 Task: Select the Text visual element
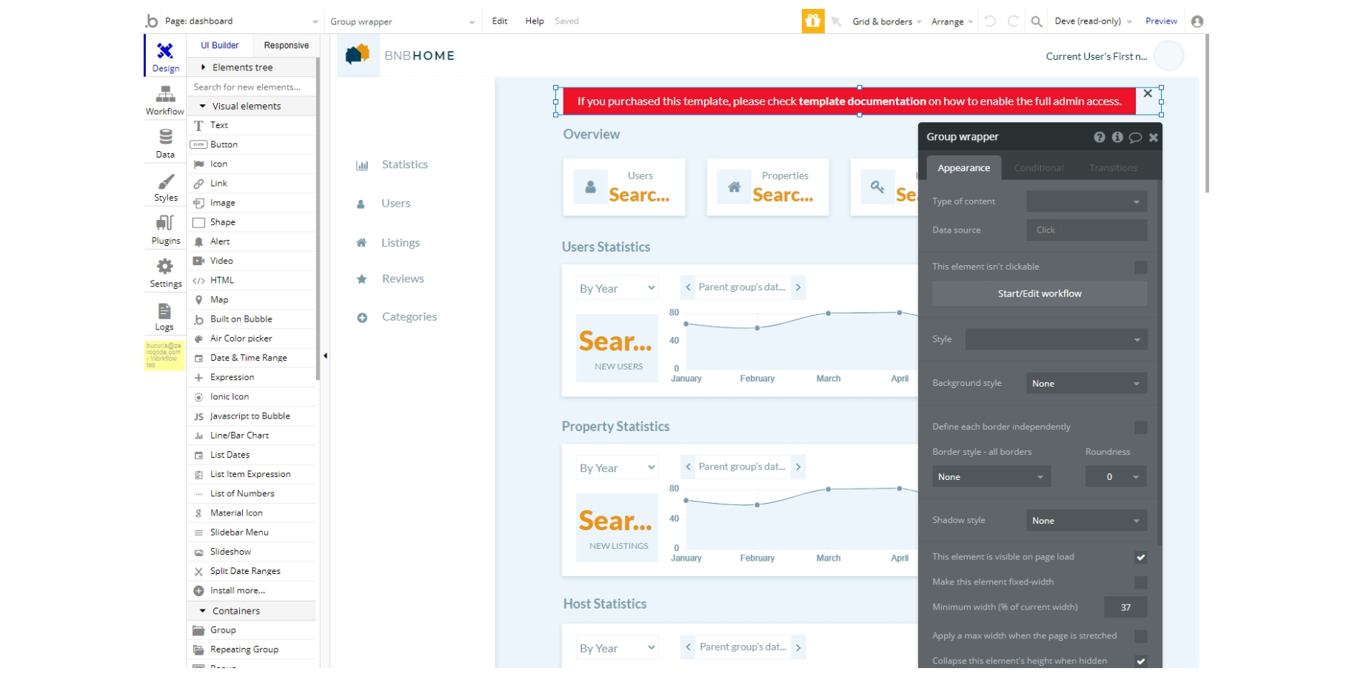pyautogui.click(x=252, y=125)
